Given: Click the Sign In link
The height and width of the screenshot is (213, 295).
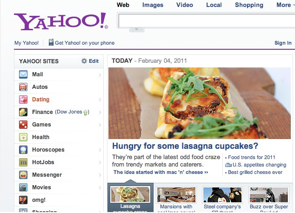Looking at the screenshot, I should tap(283, 43).
